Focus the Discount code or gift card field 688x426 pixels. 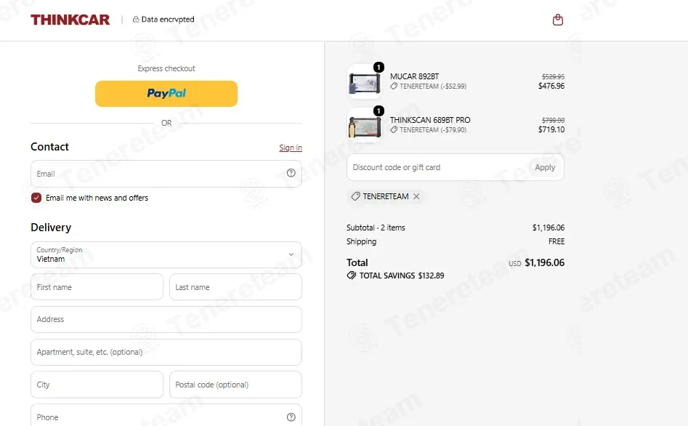point(438,167)
